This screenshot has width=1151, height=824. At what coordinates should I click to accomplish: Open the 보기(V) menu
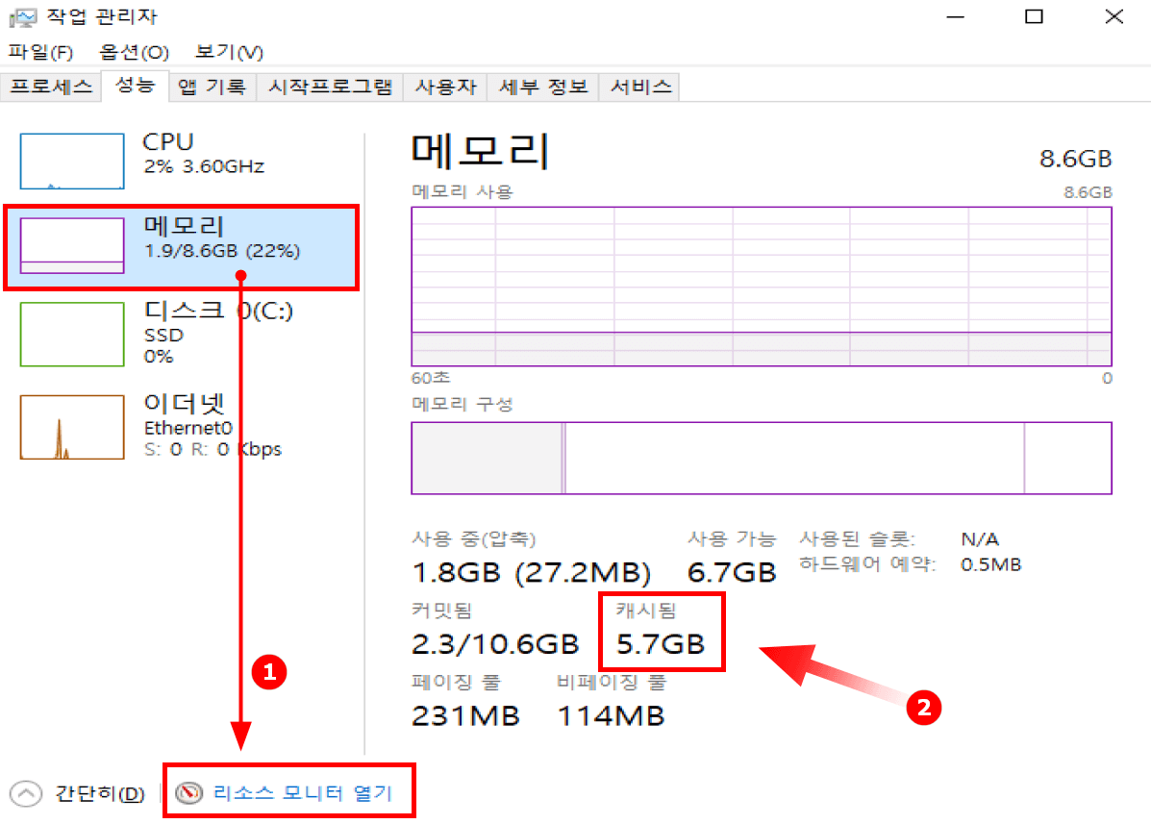point(229,52)
